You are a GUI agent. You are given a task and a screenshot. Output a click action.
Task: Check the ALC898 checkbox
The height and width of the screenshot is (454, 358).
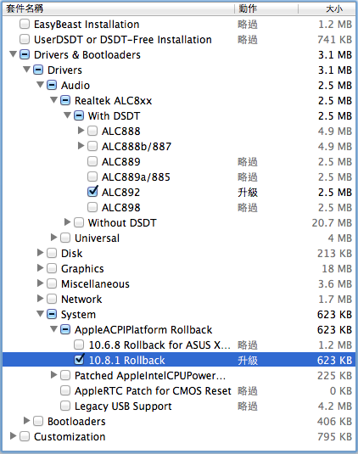click(92, 207)
